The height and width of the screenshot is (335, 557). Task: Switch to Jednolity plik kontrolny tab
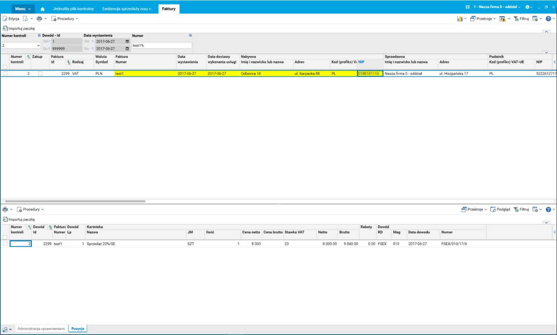(73, 9)
